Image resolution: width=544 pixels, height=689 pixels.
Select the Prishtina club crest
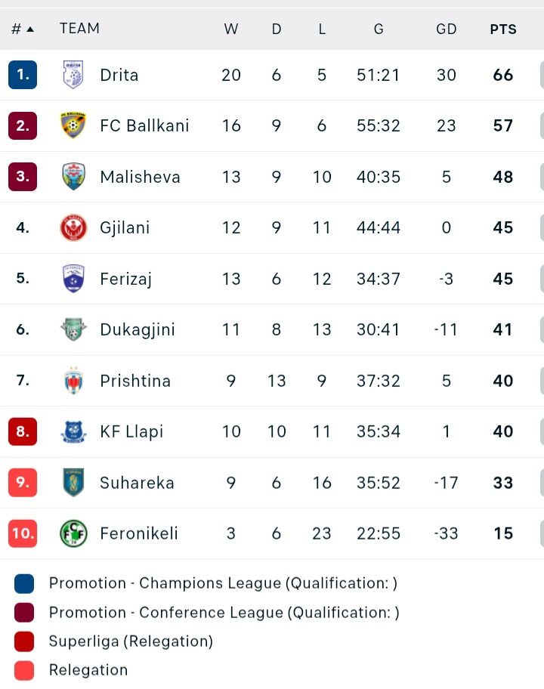point(73,381)
